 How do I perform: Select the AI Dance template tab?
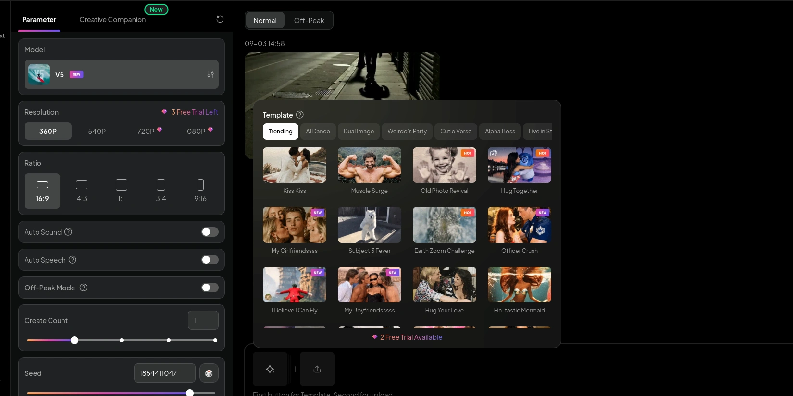click(318, 132)
